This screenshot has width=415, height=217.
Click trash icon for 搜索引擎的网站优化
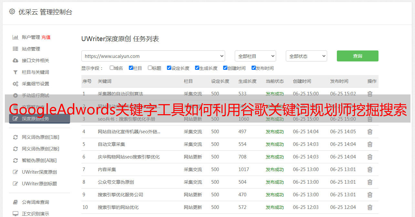pos(370,207)
